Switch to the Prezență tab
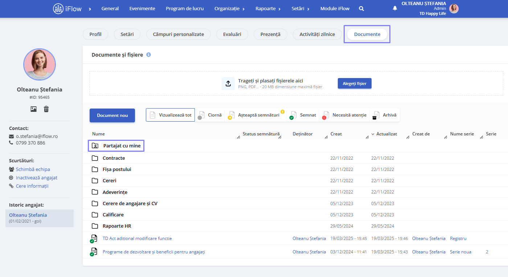The height and width of the screenshot is (277, 508). point(270,34)
